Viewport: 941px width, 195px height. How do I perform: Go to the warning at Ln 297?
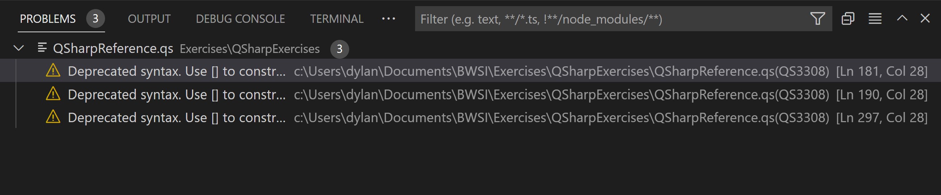click(177, 117)
